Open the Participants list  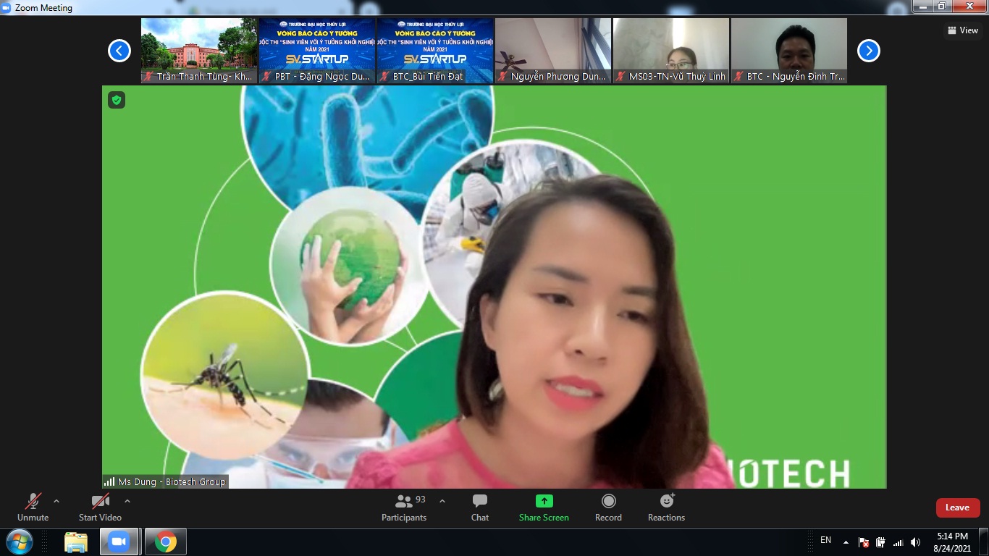(404, 501)
